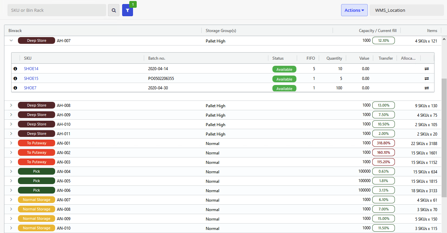Screen dimensions: 447x233
Task: Open the SHOE14 SKU link
Action: tap(31, 69)
